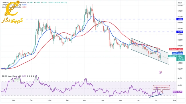Click the Mar label on time axis
The width and height of the screenshot is (186, 104).
(x=85, y=100)
